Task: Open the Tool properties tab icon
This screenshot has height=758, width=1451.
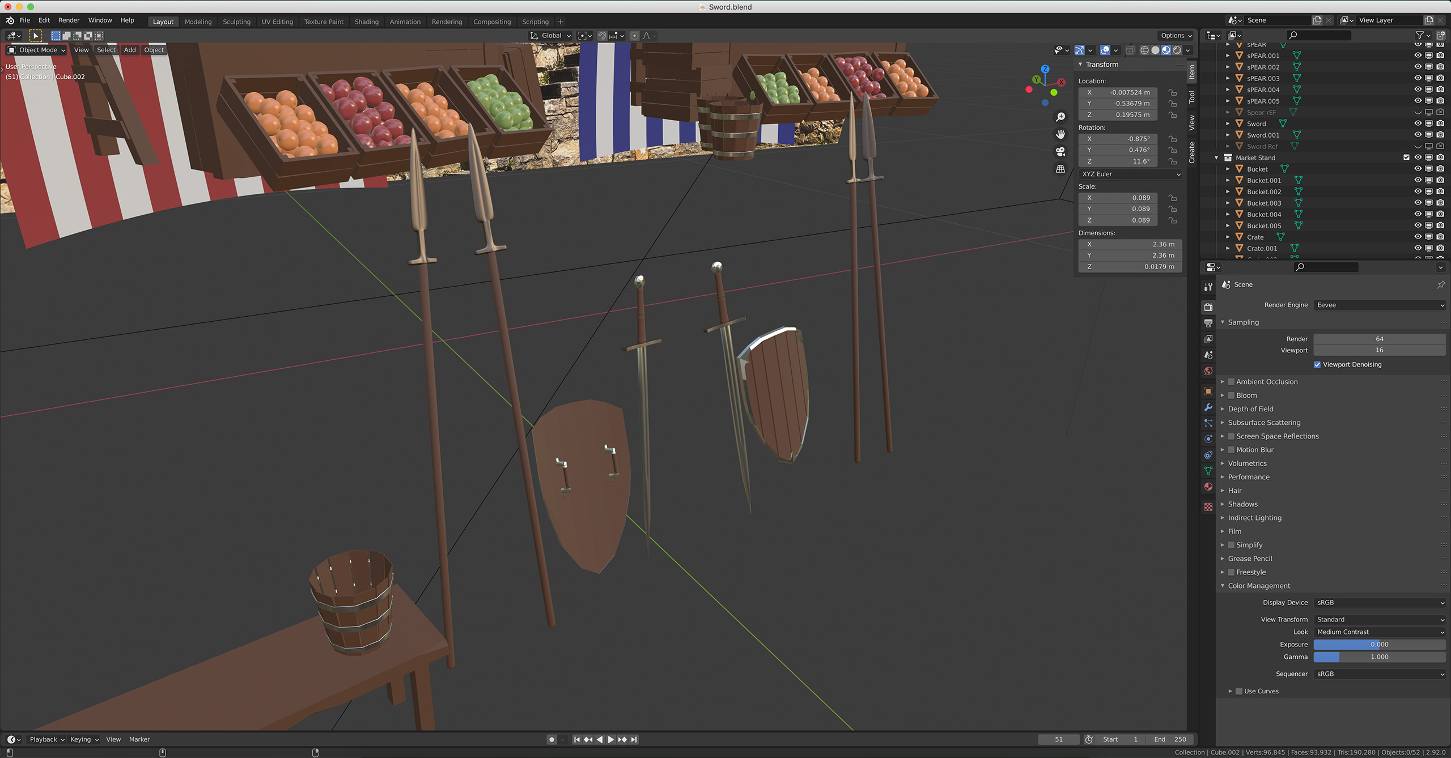Action: point(1208,287)
